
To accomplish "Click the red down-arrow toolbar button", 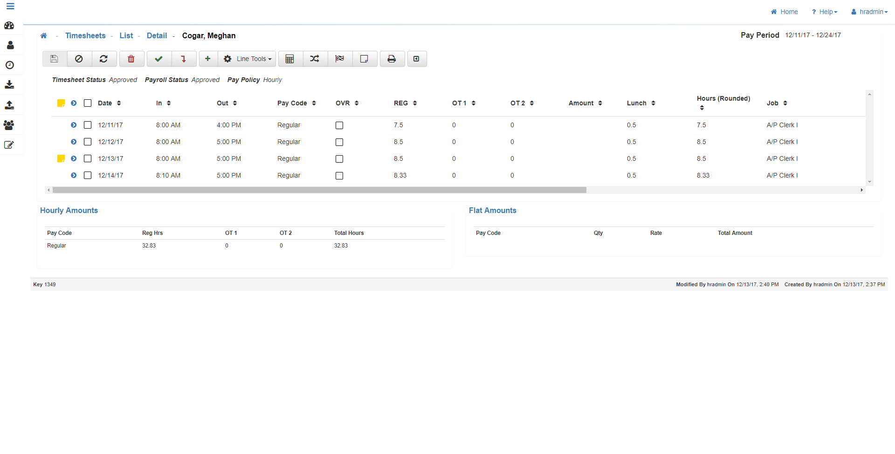I will [x=184, y=59].
